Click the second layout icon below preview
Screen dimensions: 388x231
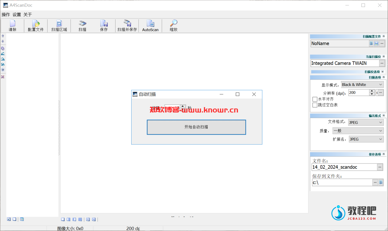[69, 219]
